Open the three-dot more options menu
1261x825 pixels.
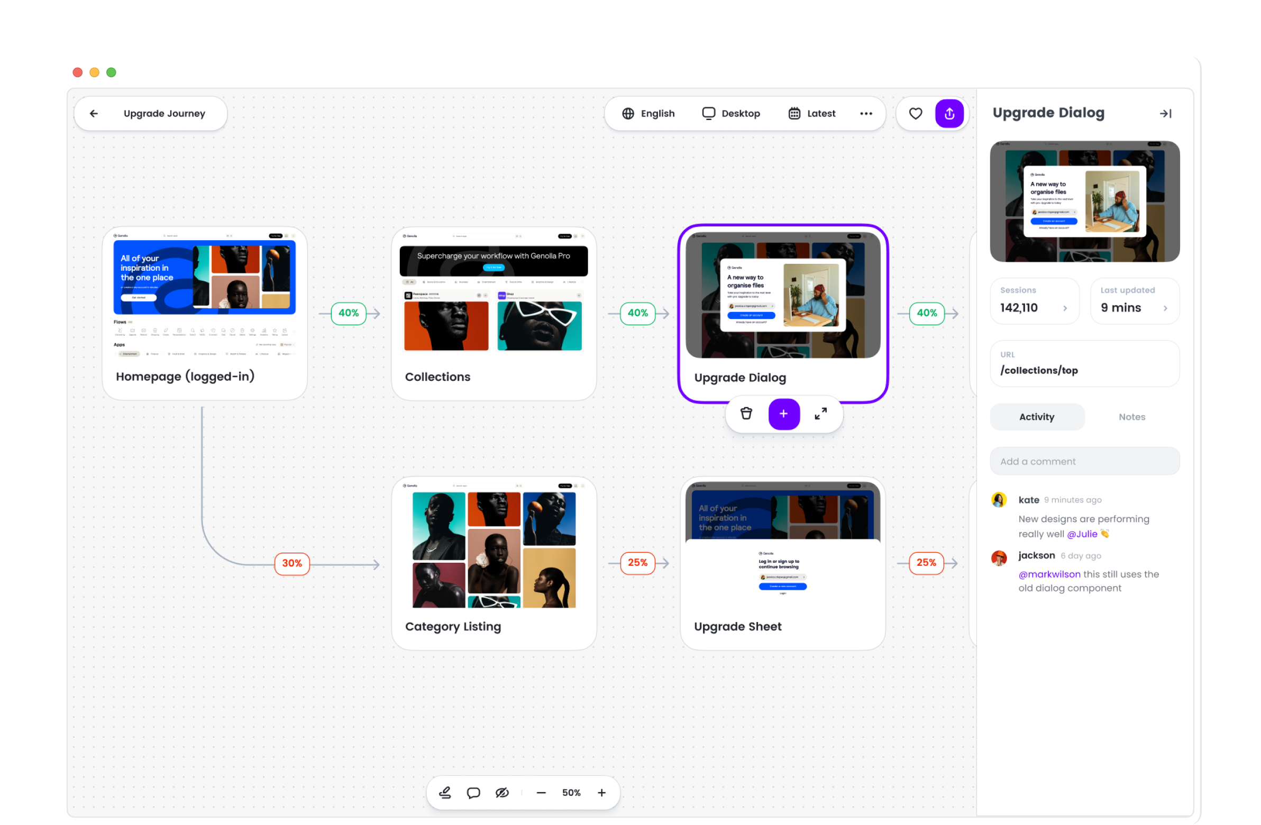[x=866, y=113]
